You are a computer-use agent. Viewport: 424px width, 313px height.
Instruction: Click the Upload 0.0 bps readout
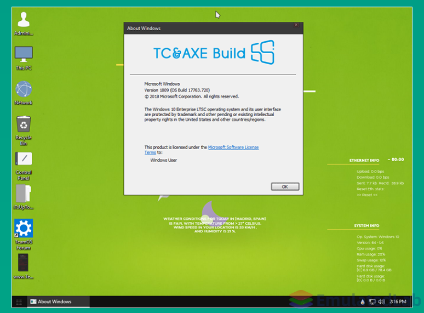[370, 172]
